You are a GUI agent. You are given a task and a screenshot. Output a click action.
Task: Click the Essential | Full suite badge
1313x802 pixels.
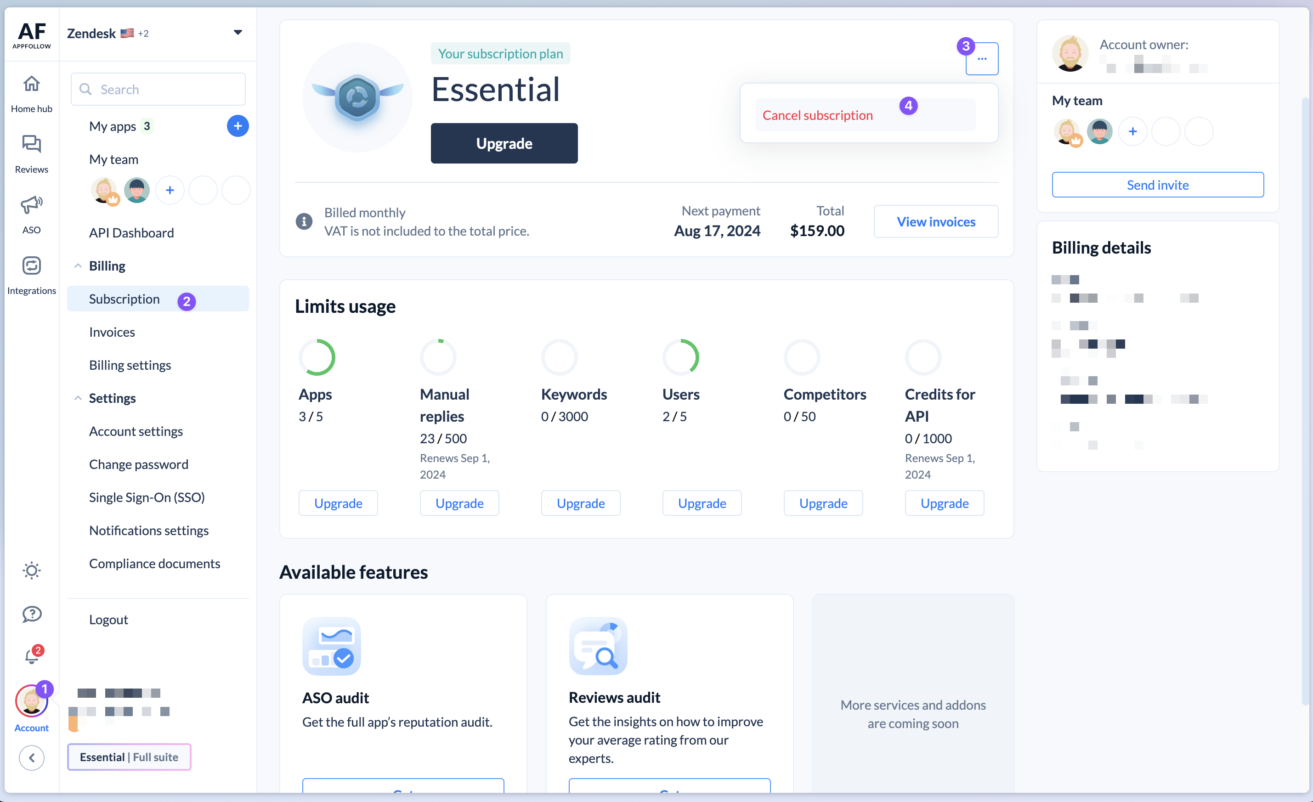coord(129,757)
